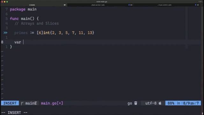Image resolution: width=204 pixels, height=115 pixels.
Task: Click the git branch icon next to main
Action: (x=22, y=103)
